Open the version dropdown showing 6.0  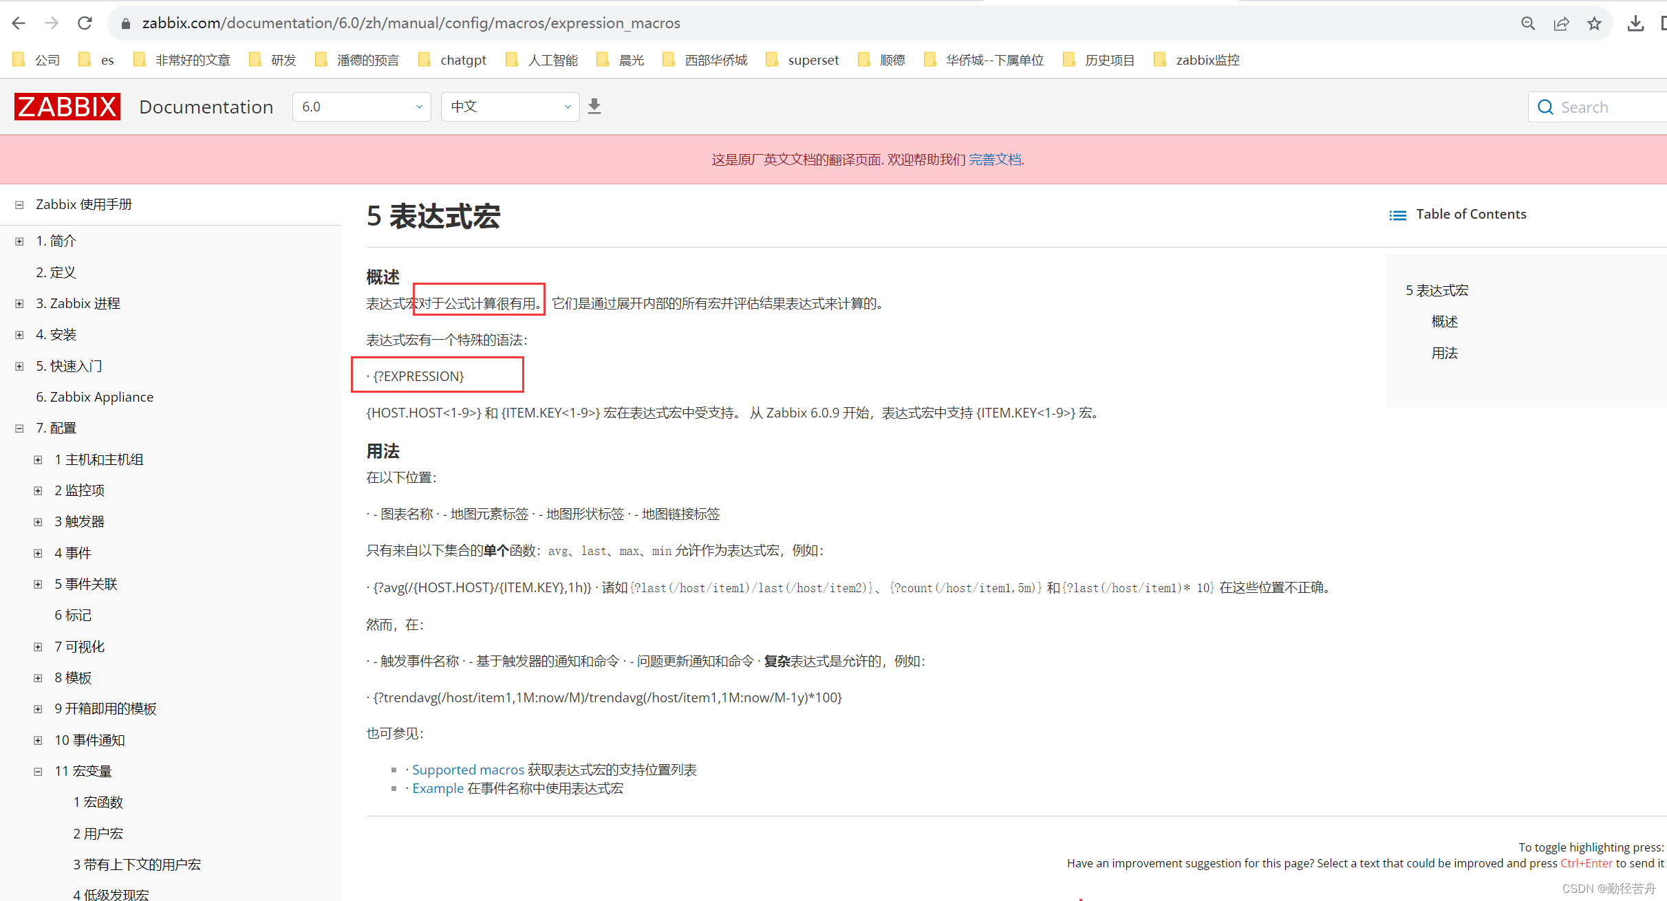pyautogui.click(x=361, y=106)
